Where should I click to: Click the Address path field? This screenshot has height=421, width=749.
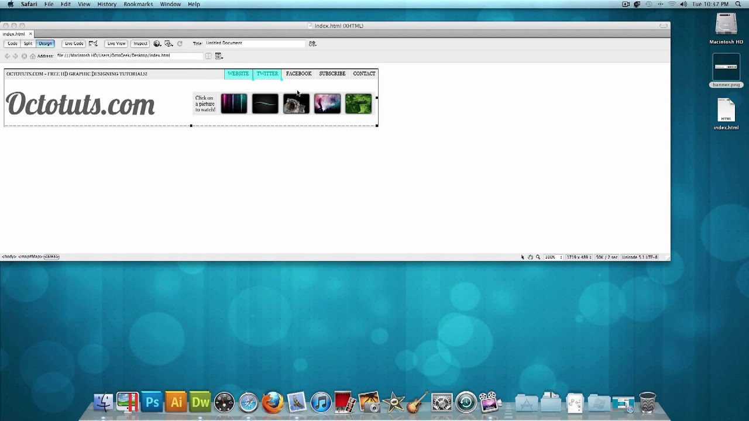click(129, 56)
